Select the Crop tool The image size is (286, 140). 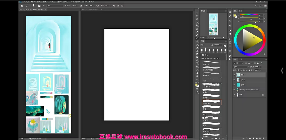[197, 25]
